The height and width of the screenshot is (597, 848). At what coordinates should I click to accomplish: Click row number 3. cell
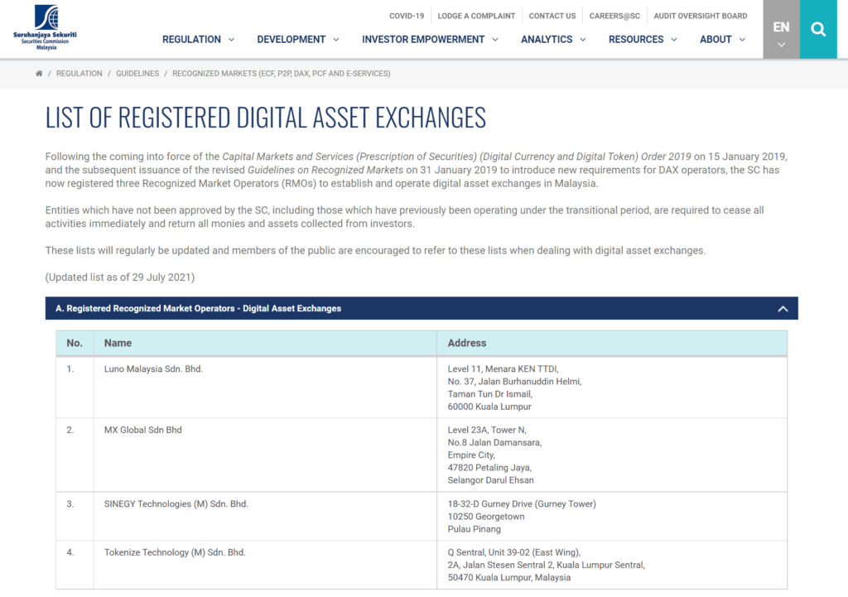pos(75,517)
